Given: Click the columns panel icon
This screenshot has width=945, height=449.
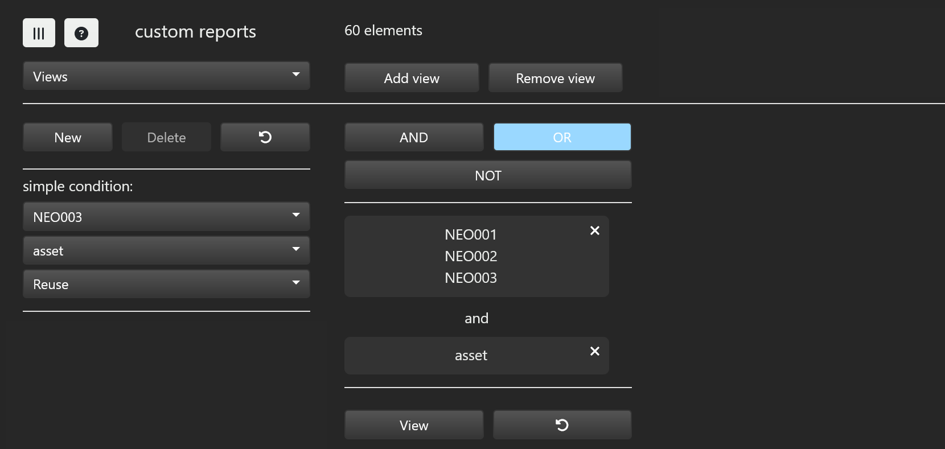Looking at the screenshot, I should pos(39,33).
